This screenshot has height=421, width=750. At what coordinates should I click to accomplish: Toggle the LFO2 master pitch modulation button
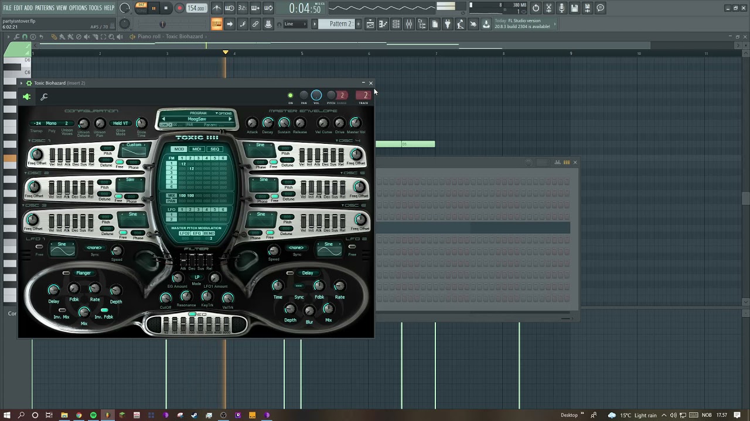click(185, 233)
